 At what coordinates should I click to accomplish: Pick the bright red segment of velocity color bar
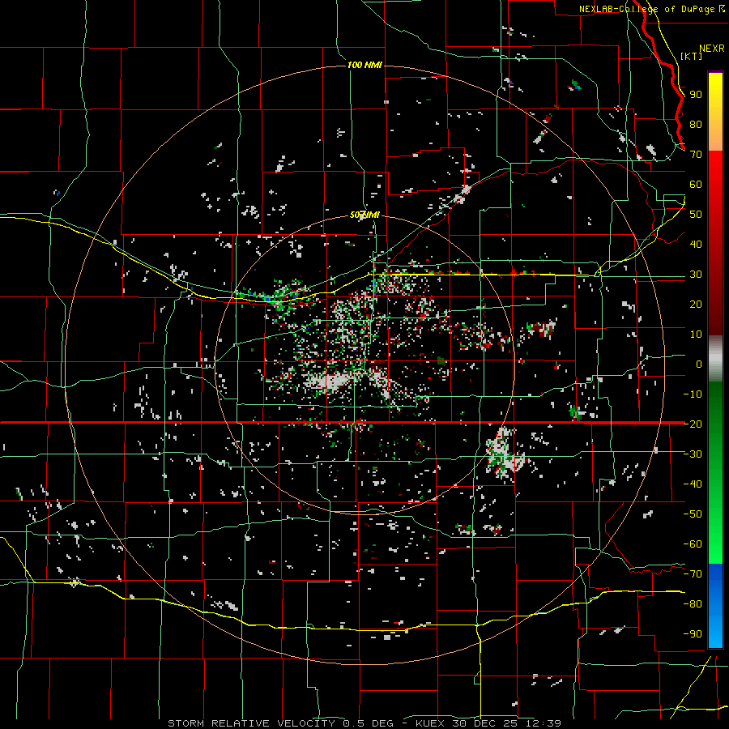[x=715, y=172]
